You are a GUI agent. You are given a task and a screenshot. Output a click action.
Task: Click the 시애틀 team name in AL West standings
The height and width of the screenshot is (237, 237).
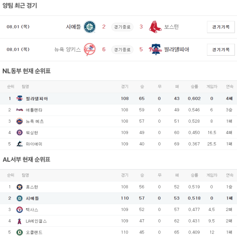coord(32,198)
